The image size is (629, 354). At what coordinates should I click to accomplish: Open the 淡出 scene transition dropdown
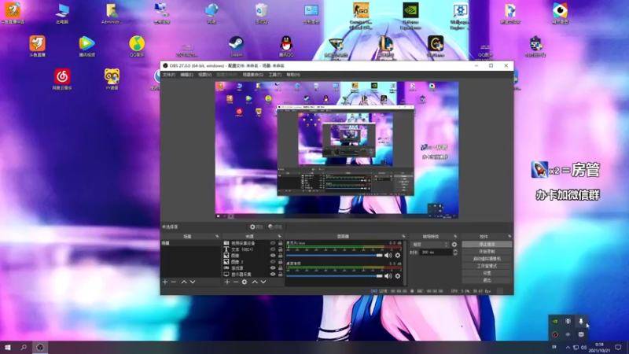pos(430,245)
